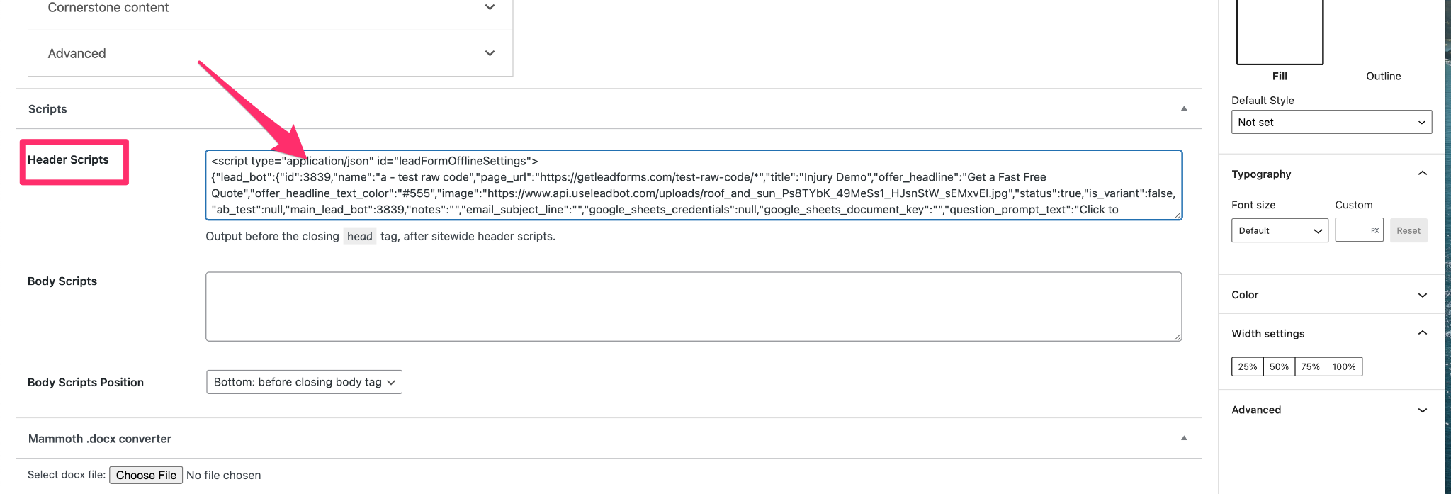
Task: Open the Font size Default dropdown
Action: click(1280, 230)
